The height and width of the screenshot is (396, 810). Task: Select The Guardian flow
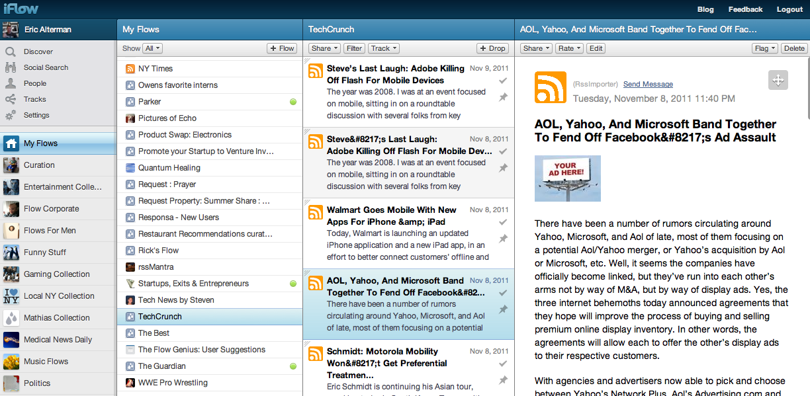tap(210, 366)
